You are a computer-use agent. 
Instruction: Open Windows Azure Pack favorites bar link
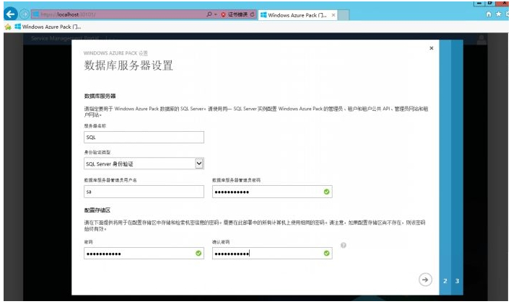48,27
